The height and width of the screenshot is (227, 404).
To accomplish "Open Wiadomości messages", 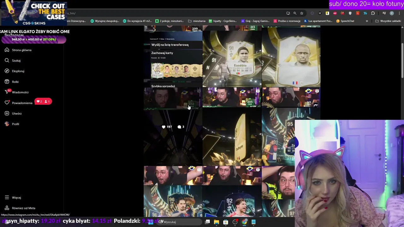I will tap(17, 92).
